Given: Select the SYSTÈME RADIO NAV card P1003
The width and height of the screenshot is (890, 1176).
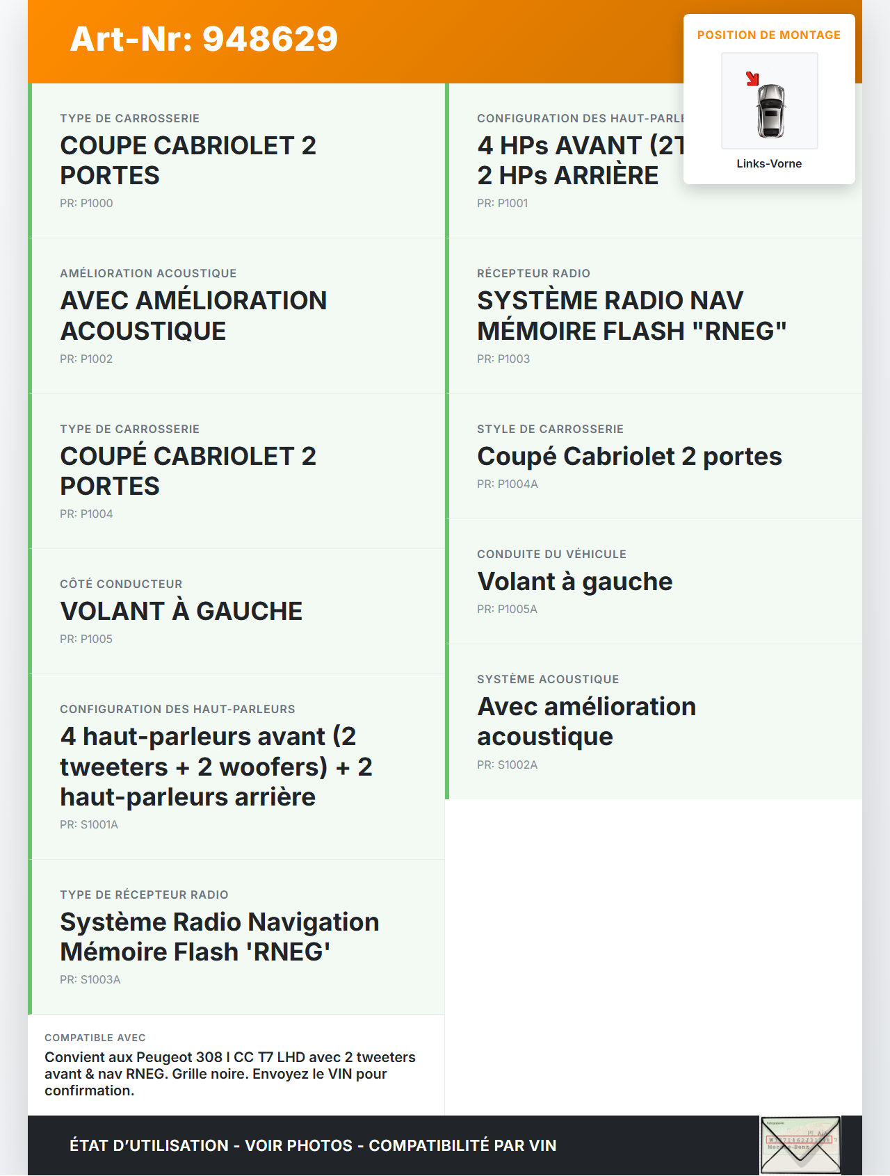Looking at the screenshot, I should point(654,316).
